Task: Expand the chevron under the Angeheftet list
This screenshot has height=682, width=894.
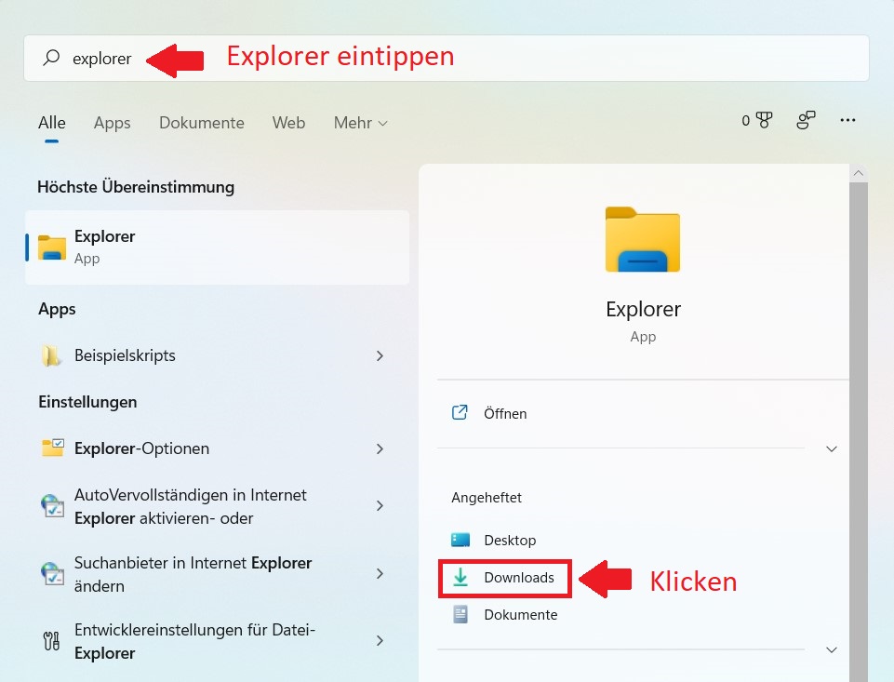Action: tap(832, 649)
